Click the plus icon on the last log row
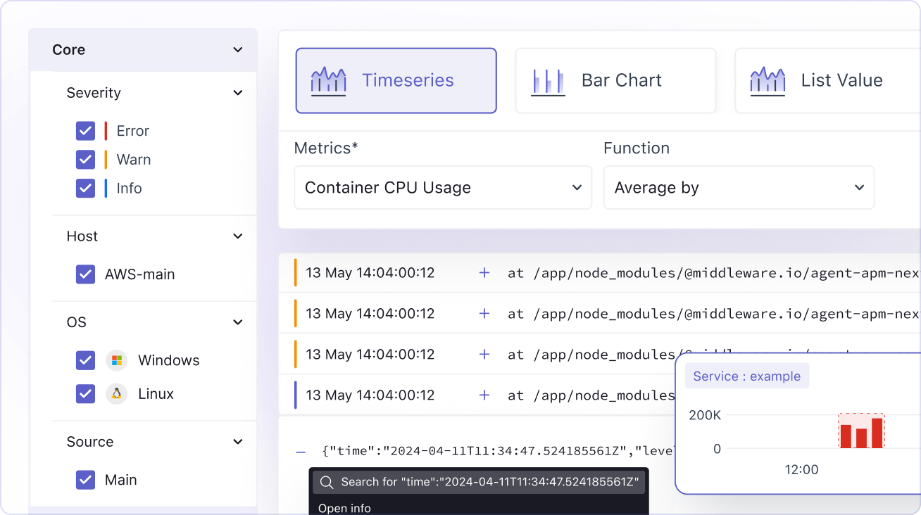Image resolution: width=921 pixels, height=515 pixels. click(x=484, y=395)
